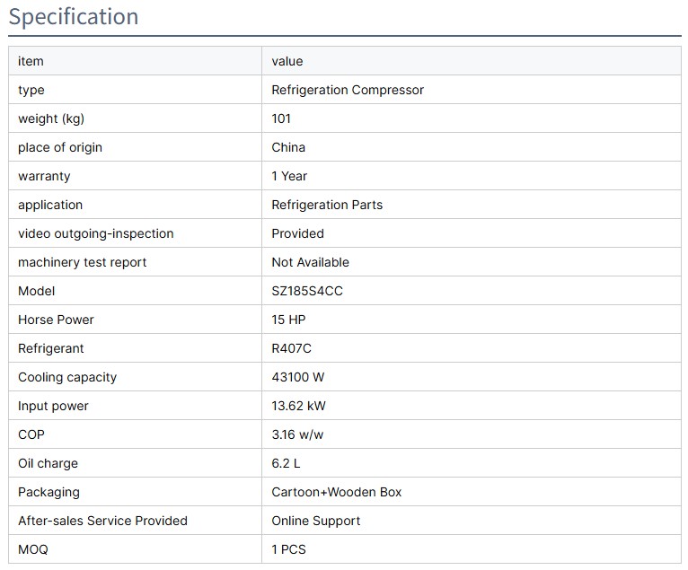Select the 3.16 w/w COP value

coord(296,434)
